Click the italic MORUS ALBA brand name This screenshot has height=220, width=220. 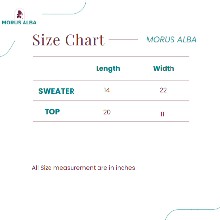point(171,40)
